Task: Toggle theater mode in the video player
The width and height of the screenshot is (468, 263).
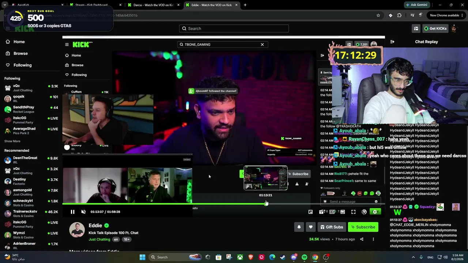Action: (343, 212)
